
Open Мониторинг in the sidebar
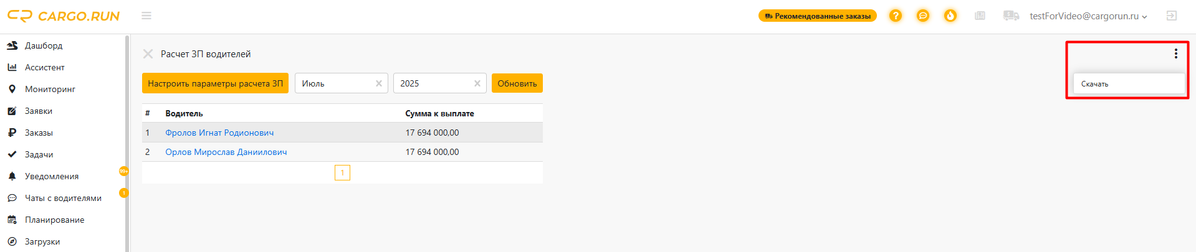(50, 89)
